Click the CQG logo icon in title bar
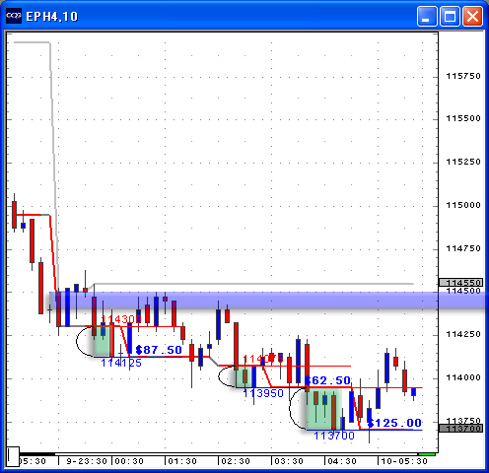This screenshot has height=473, width=489. click(14, 16)
